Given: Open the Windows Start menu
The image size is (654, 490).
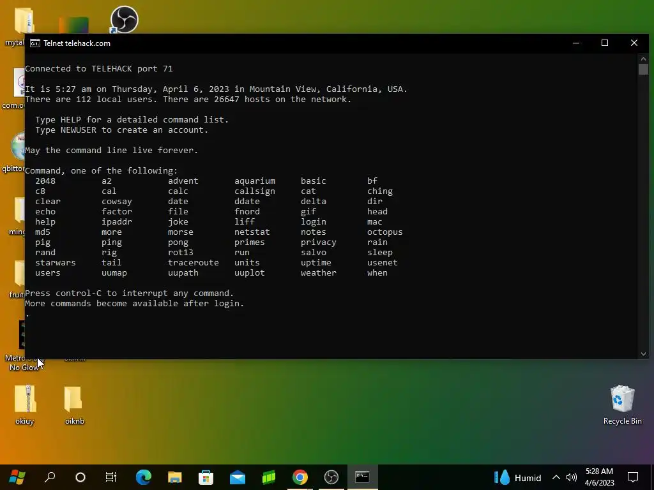Looking at the screenshot, I should pos(17,477).
